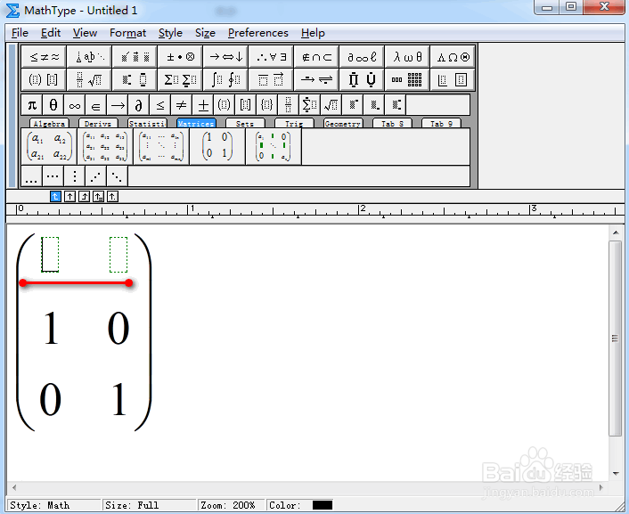
Task: Open the lowercase Greek letters palette
Action: tap(407, 57)
